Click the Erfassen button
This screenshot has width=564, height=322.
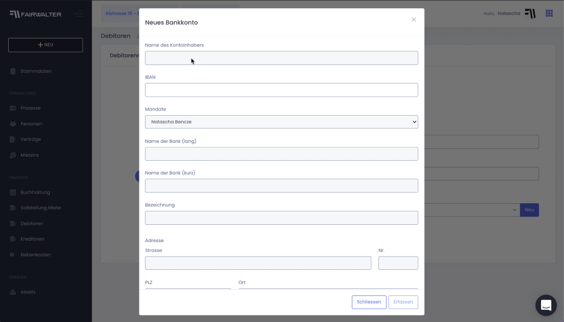click(403, 302)
